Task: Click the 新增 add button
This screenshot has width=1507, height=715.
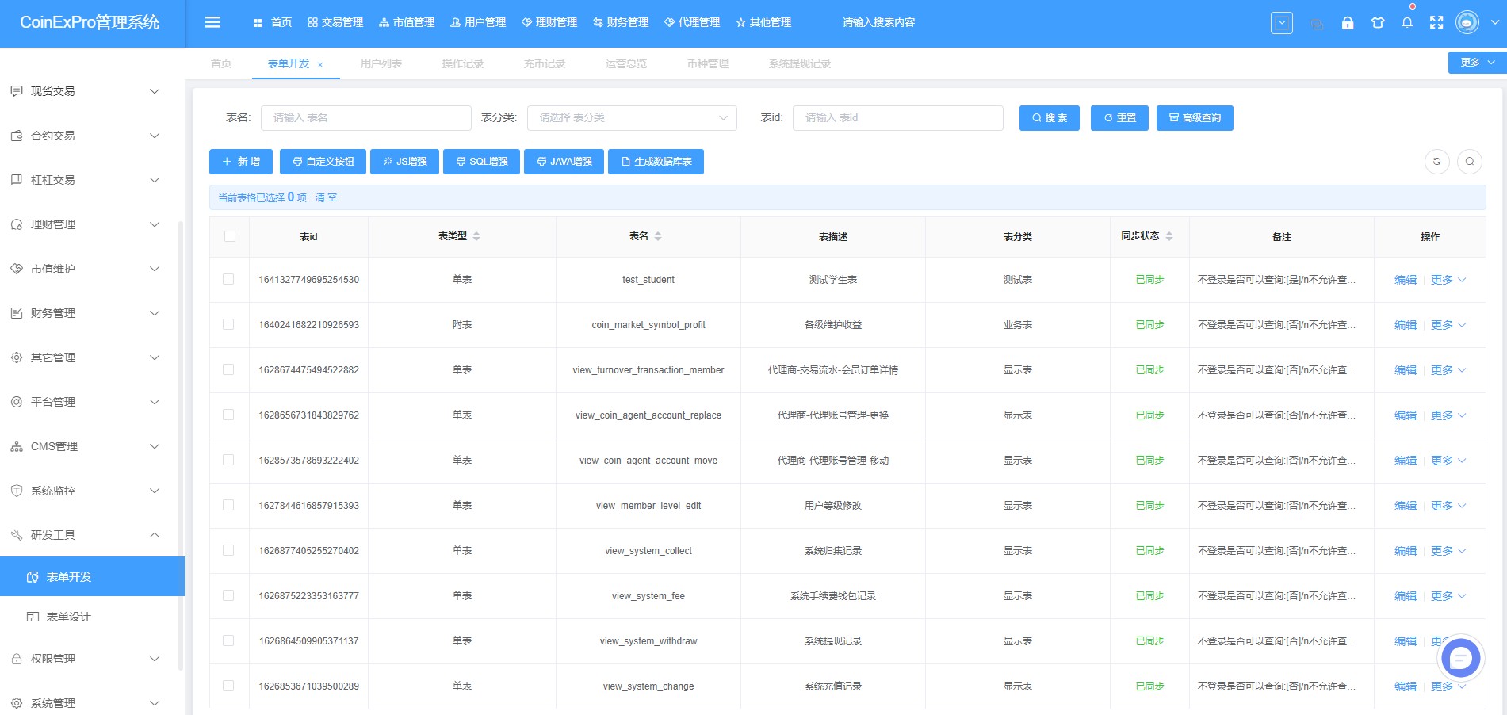Action: coord(241,162)
